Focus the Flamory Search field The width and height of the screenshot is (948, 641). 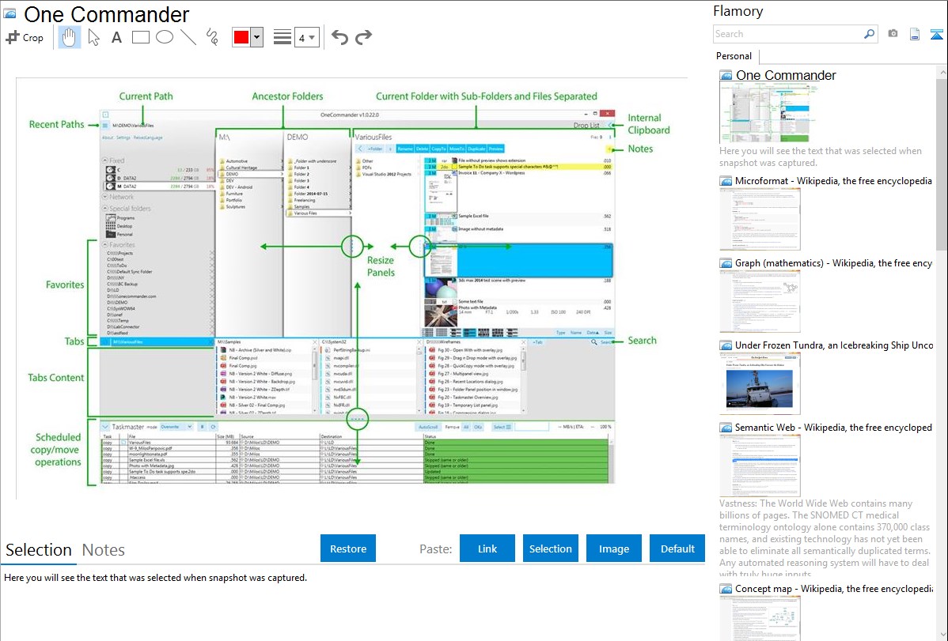coord(788,34)
